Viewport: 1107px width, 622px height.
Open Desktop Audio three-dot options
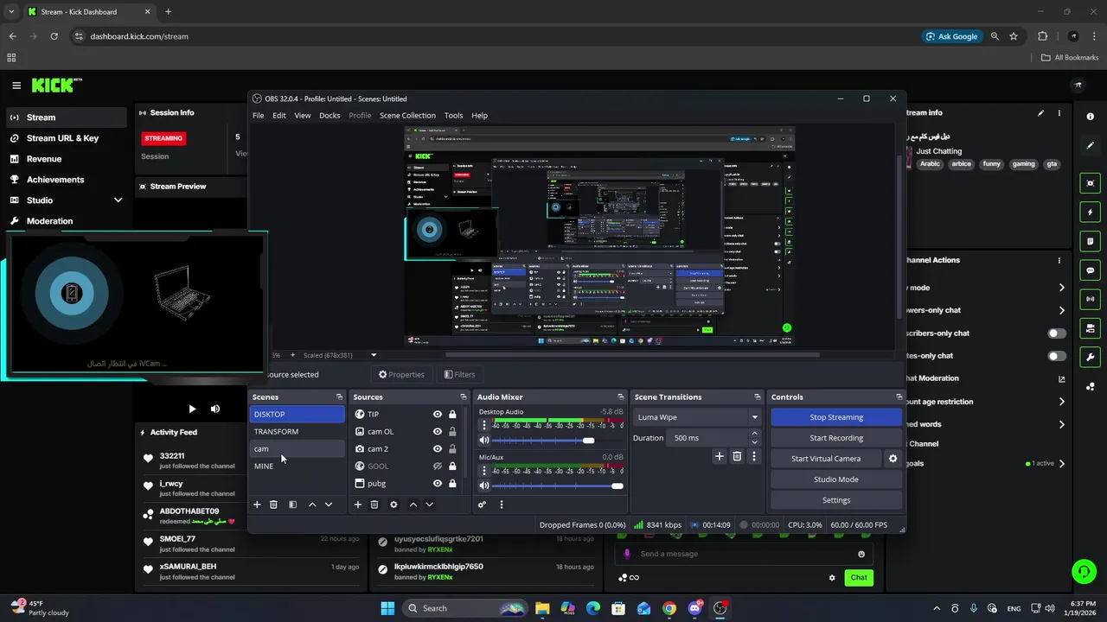tap(484, 425)
